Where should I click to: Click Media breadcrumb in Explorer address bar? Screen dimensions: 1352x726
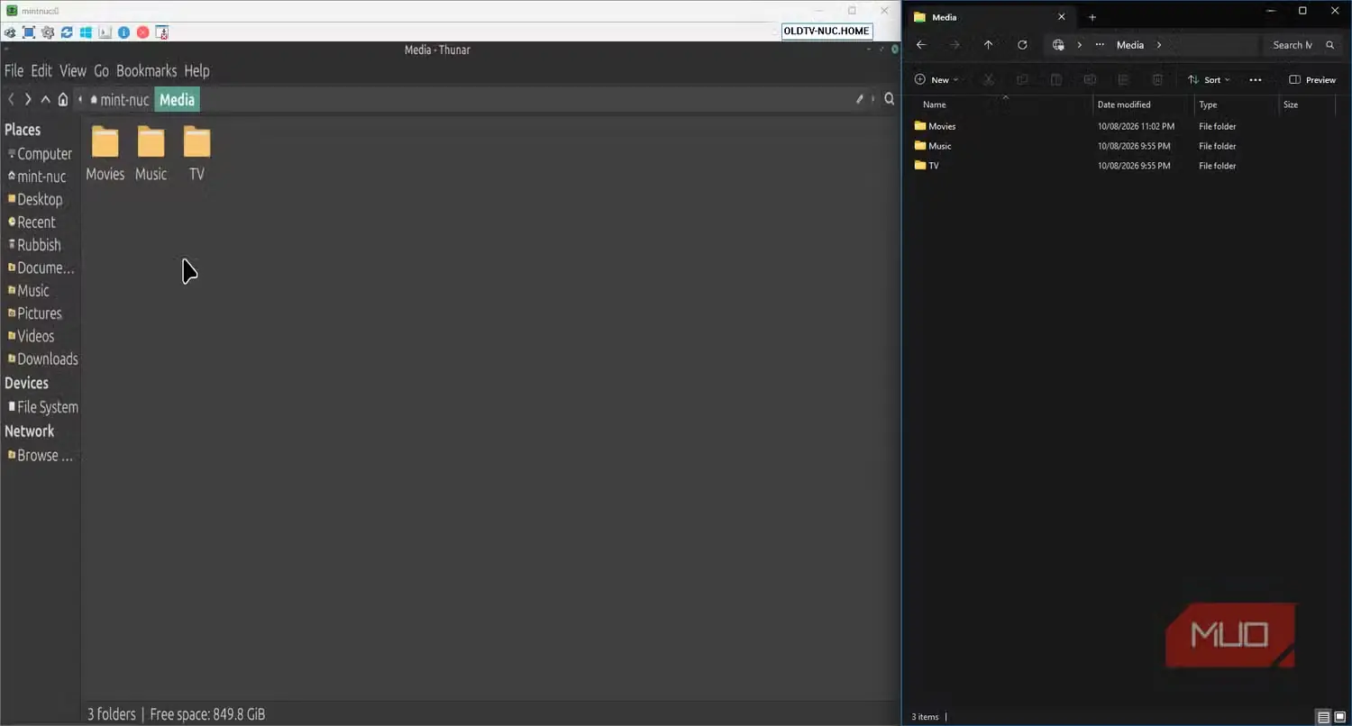coord(1130,45)
